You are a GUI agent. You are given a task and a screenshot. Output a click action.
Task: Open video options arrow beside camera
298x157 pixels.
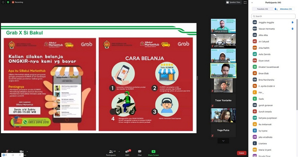pos(27,151)
